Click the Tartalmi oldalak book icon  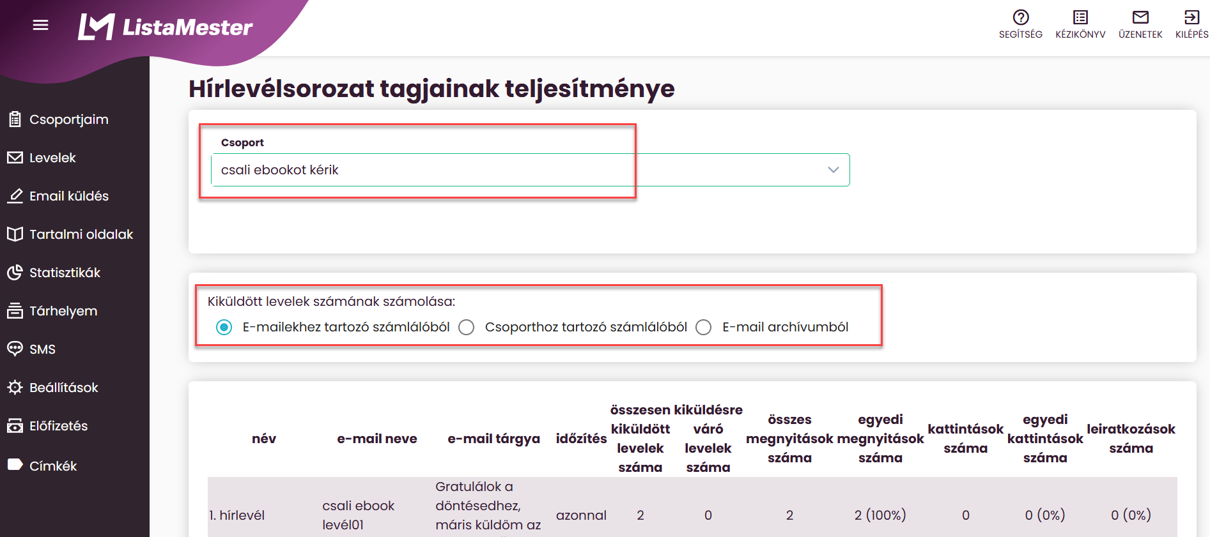click(15, 234)
